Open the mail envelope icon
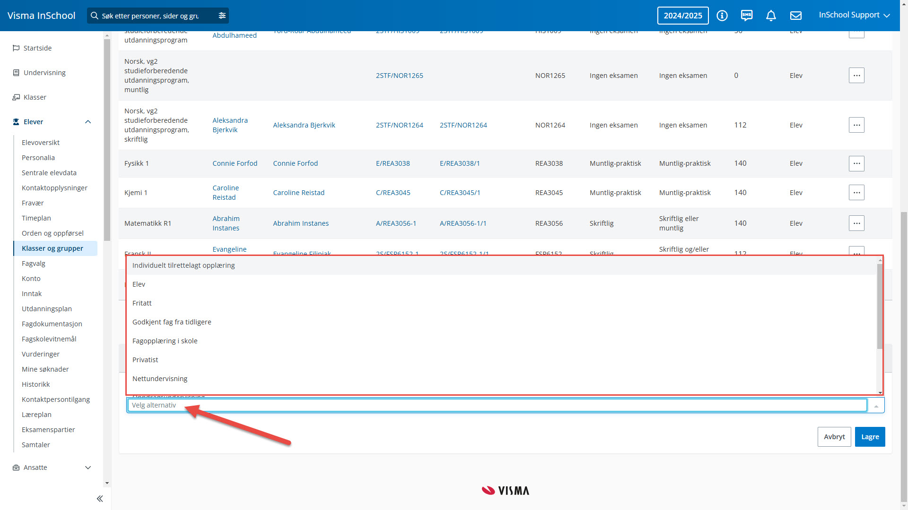908x510 pixels. pyautogui.click(x=796, y=16)
